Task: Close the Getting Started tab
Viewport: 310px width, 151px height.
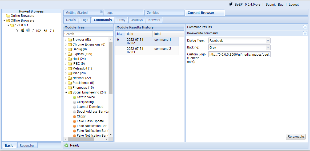Action: tap(101, 12)
